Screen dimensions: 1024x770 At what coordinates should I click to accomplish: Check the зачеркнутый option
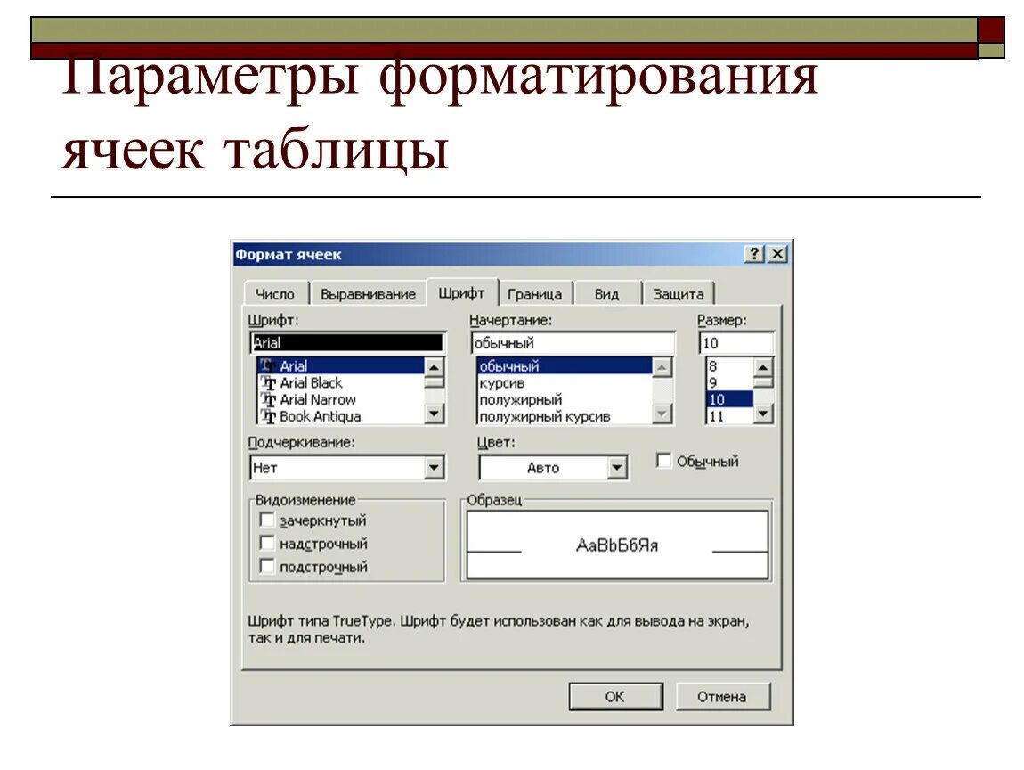coord(267,520)
